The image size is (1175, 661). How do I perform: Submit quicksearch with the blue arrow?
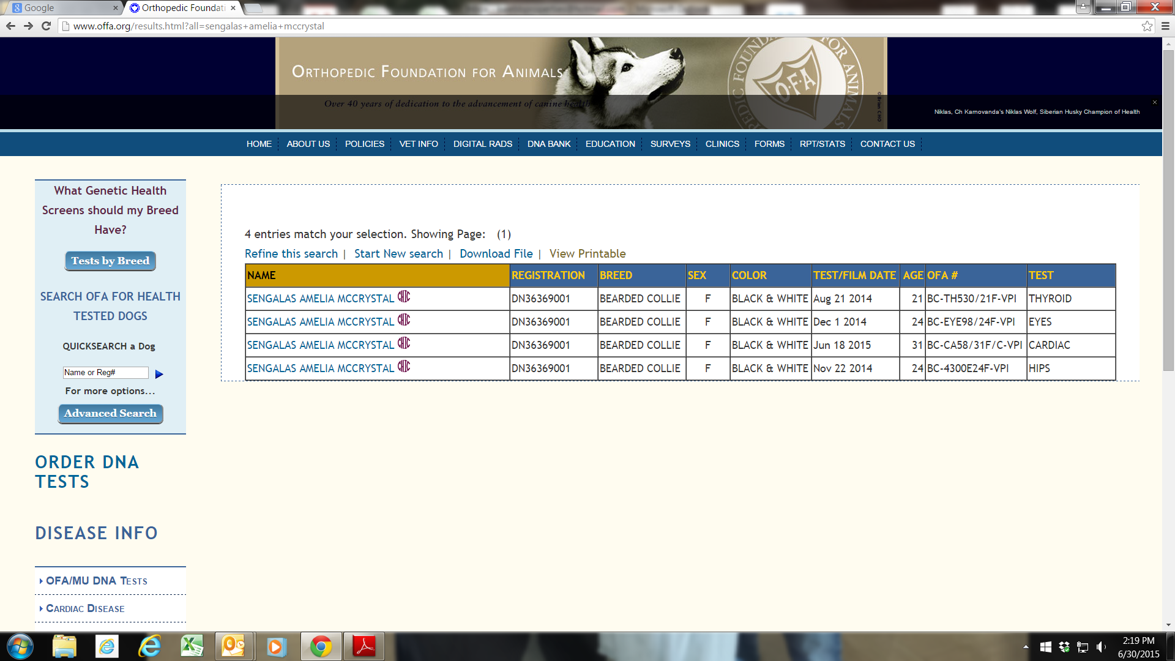(x=159, y=374)
